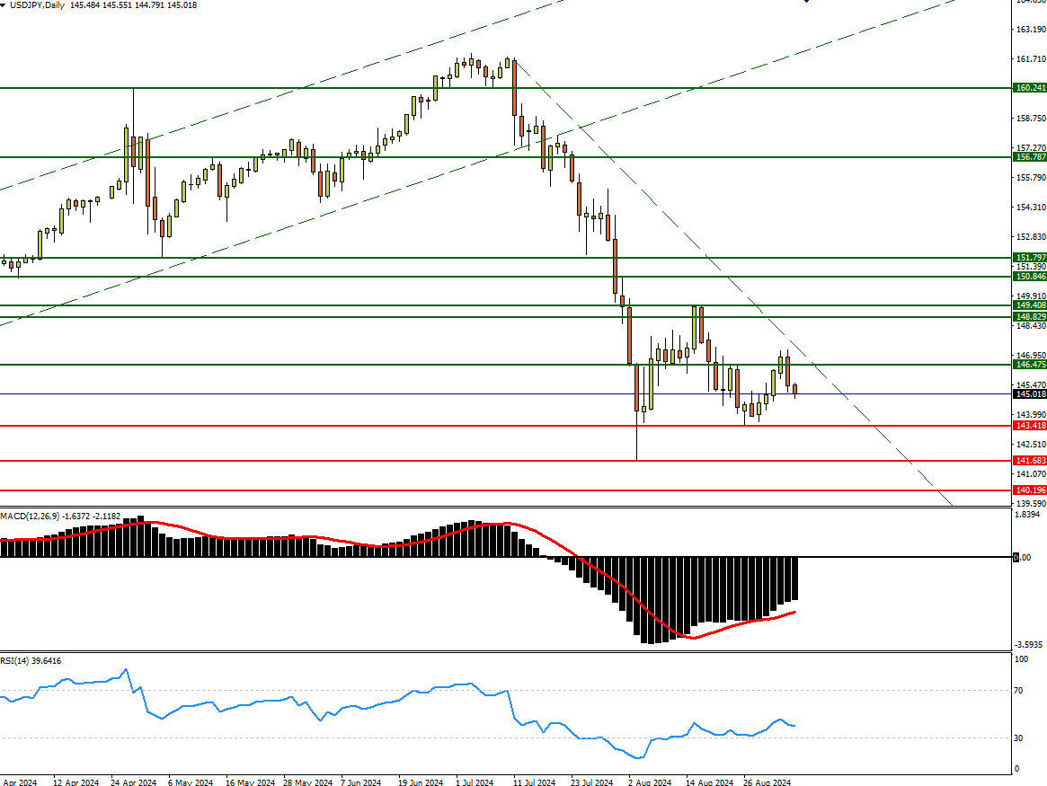This screenshot has height=786, width=1047.
Task: Click the RSI scale value 70
Action: [x=1018, y=691]
